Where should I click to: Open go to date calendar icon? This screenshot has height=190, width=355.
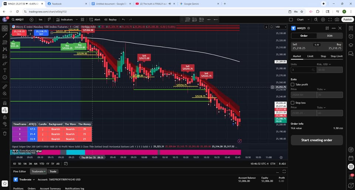pyautogui.click(x=66, y=163)
